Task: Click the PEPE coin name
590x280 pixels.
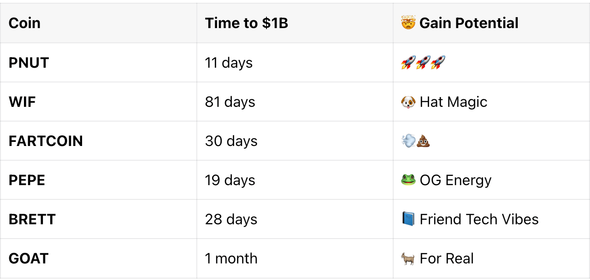Action: (27, 180)
